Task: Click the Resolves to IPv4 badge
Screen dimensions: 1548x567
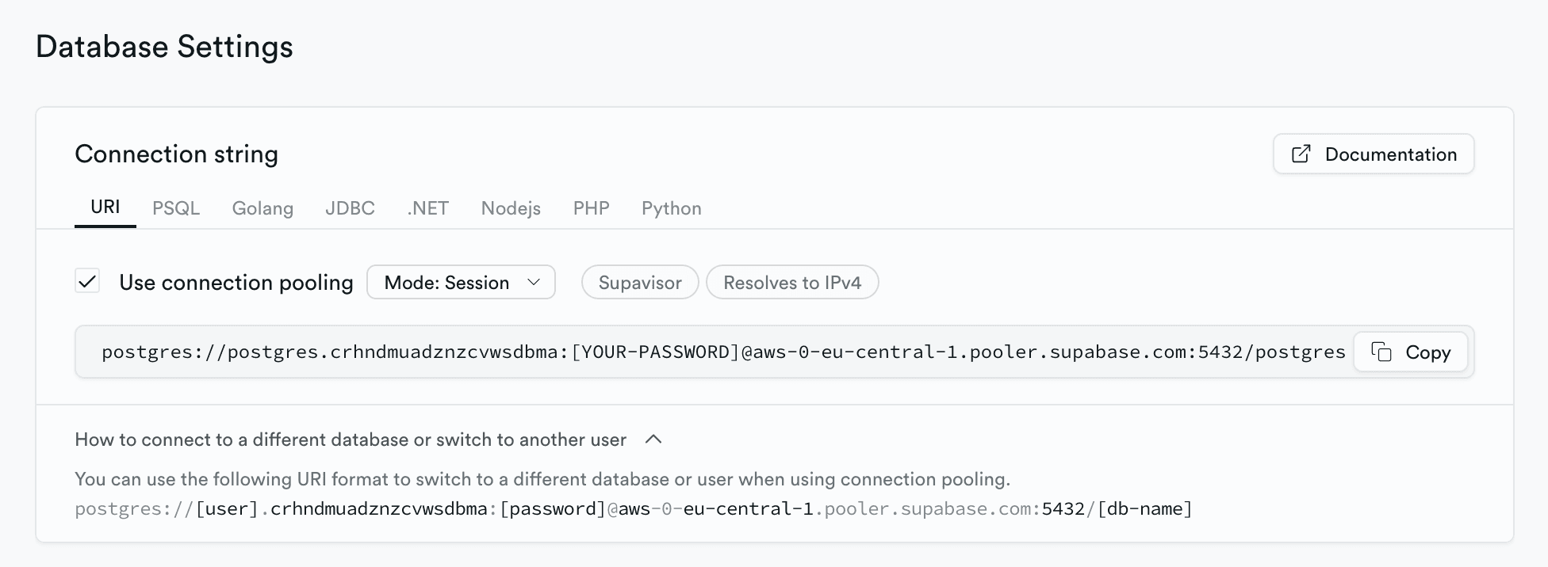Action: [x=792, y=282]
